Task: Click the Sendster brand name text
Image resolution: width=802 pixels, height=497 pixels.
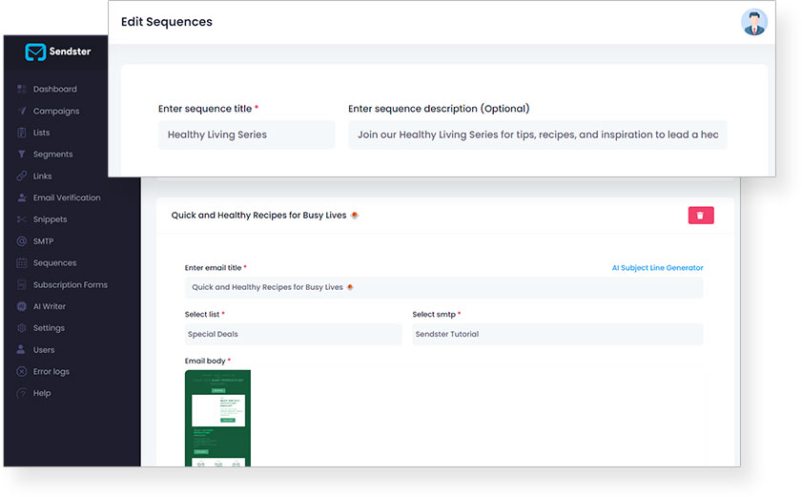Action: [x=70, y=52]
